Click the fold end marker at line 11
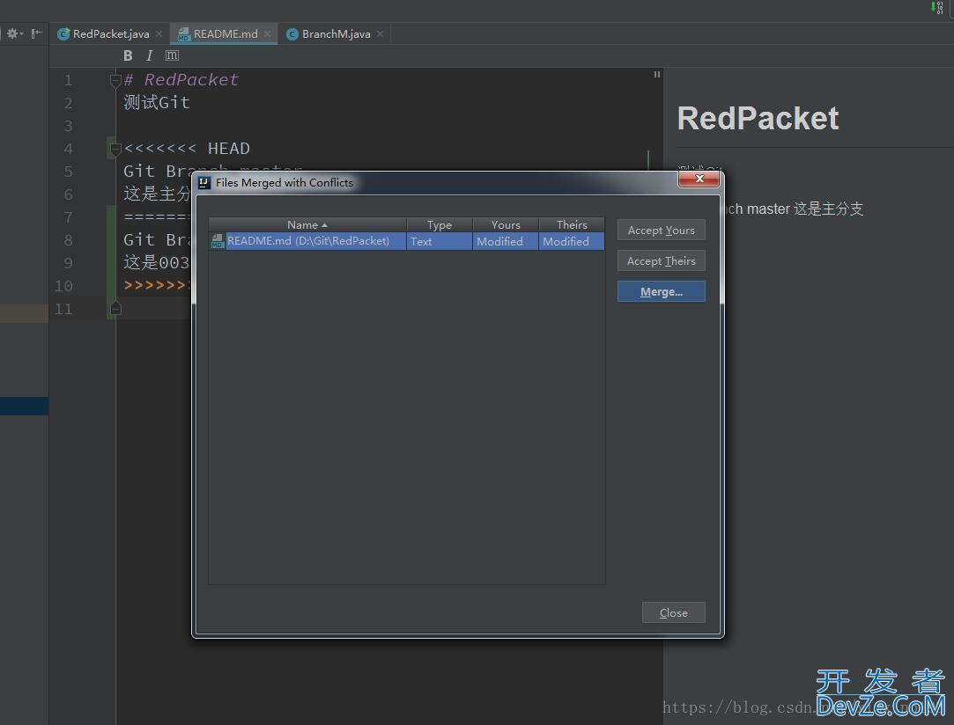Image resolution: width=954 pixels, height=725 pixels. (x=115, y=309)
